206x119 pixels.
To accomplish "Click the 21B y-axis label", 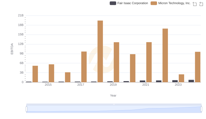I will click(21, 15).
